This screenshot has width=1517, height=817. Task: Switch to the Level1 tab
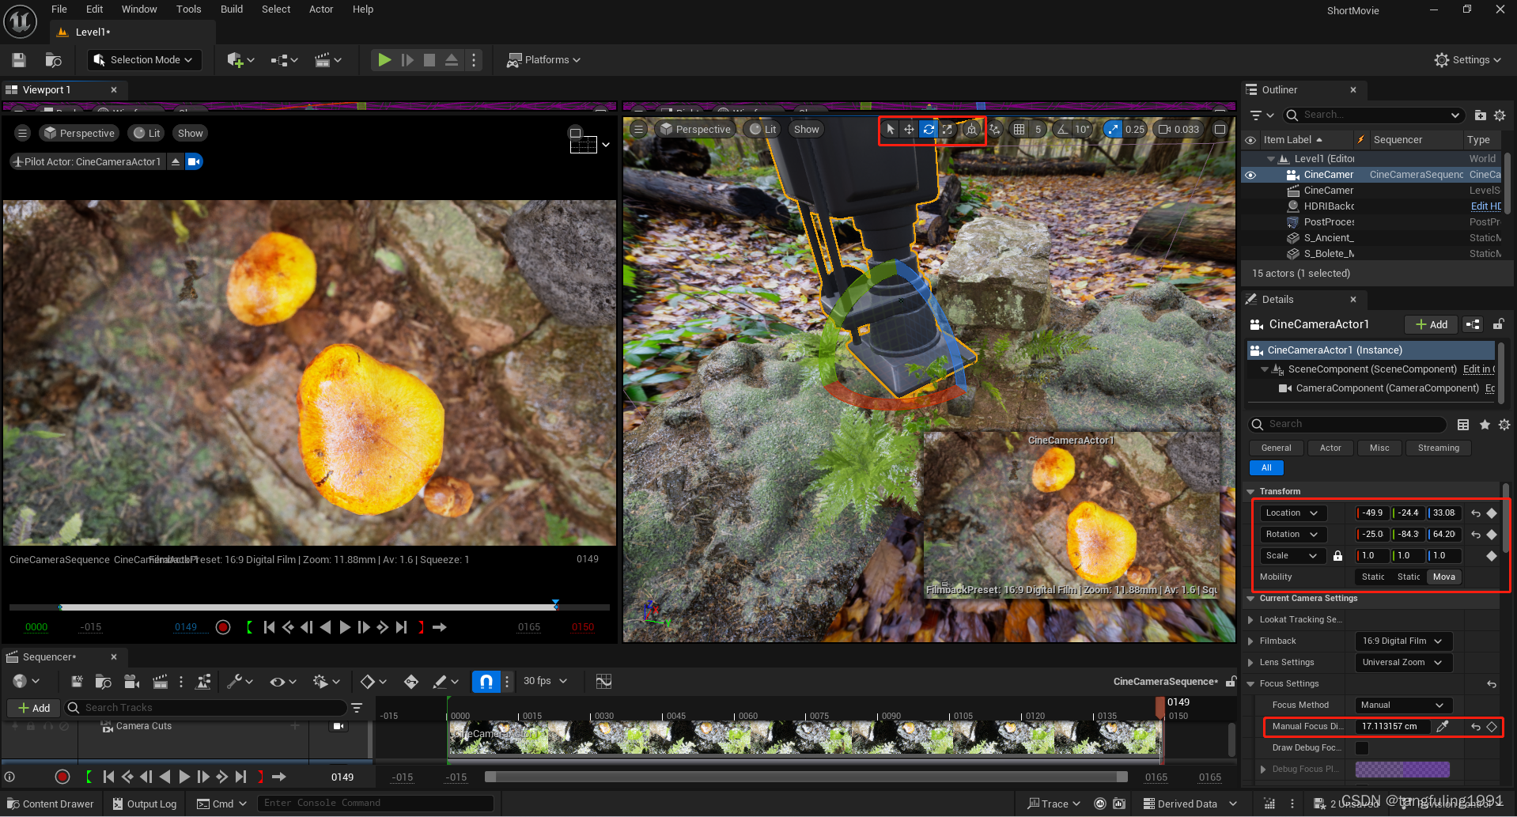93,32
